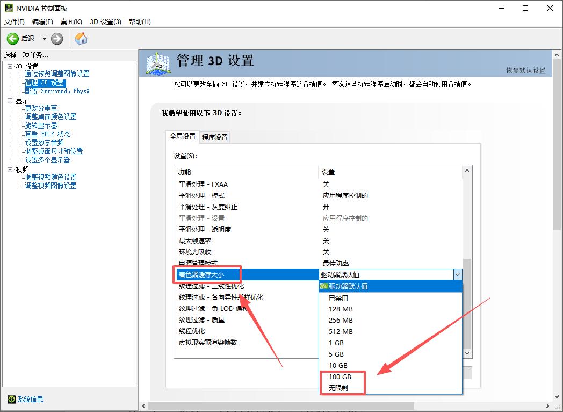Switch to the 程序设置 tab
The width and height of the screenshot is (563, 412).
point(215,137)
